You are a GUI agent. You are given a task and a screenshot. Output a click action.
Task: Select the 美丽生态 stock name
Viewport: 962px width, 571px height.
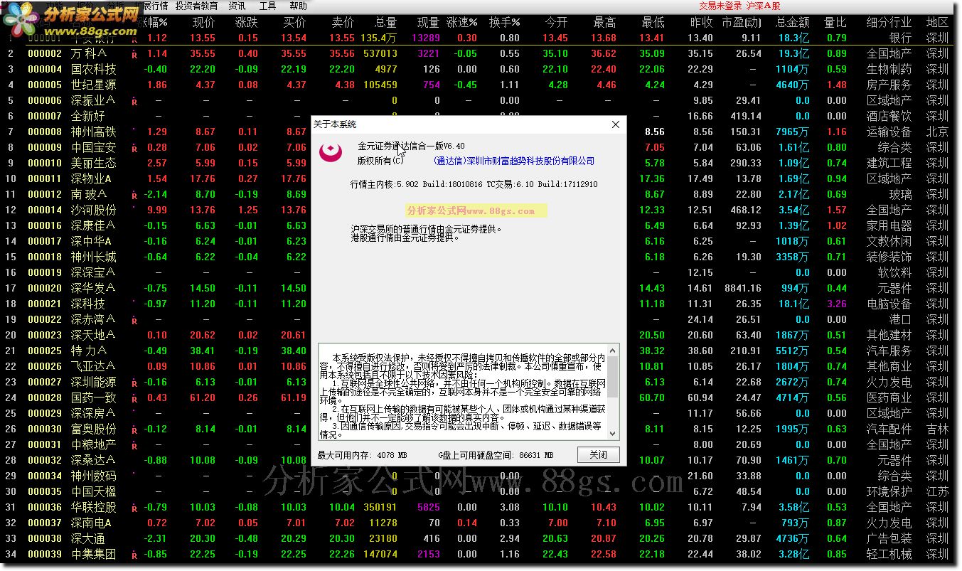pyautogui.click(x=93, y=164)
